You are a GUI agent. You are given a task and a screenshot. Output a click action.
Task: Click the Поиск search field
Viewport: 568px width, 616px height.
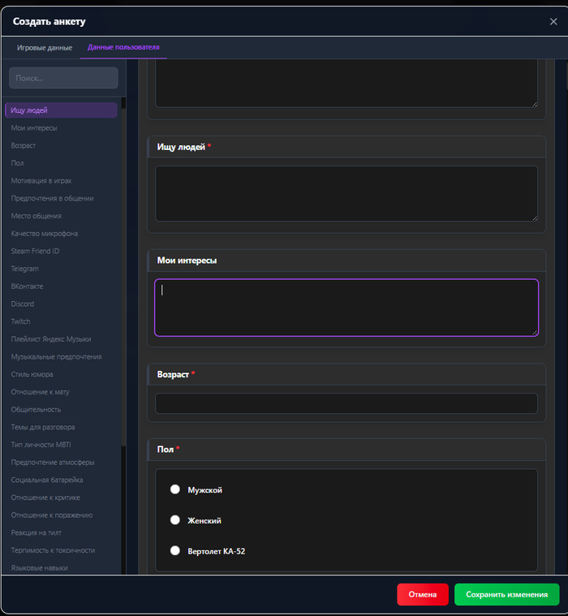(x=63, y=78)
